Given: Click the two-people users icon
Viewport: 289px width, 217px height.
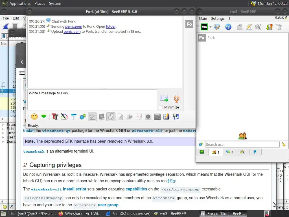Looking at the screenshot, I should tap(242, 136).
